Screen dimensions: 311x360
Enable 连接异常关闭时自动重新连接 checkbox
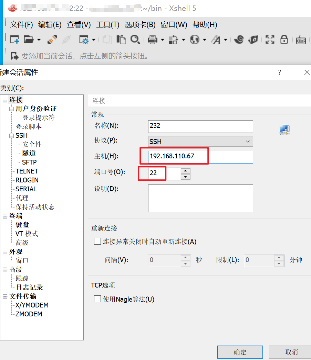pos(97,241)
